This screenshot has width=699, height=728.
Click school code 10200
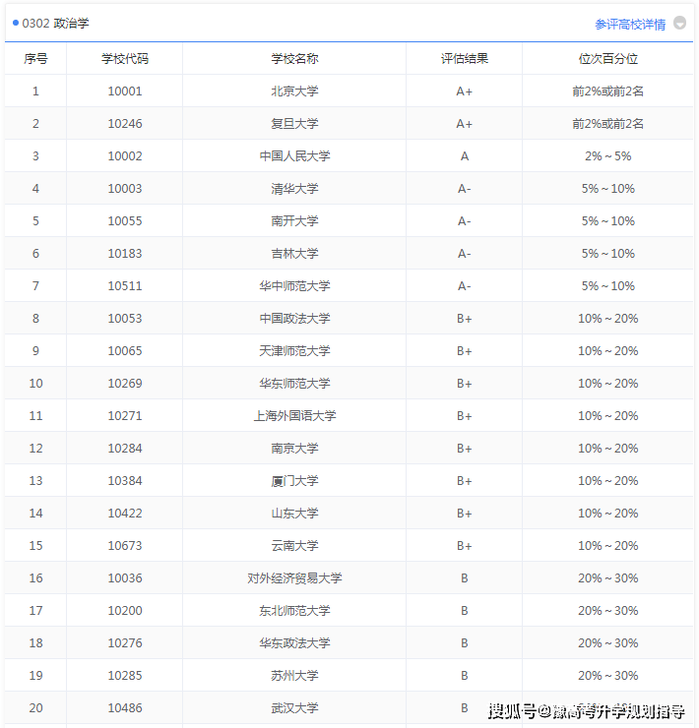point(125,612)
